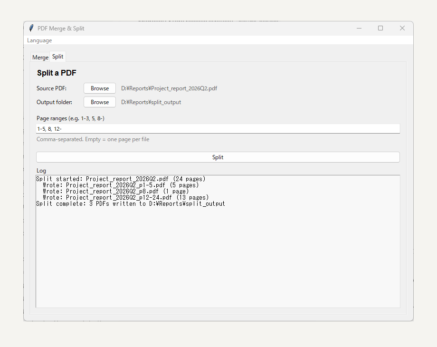The height and width of the screenshot is (347, 437).
Task: Select the Split tab
Action: (57, 57)
